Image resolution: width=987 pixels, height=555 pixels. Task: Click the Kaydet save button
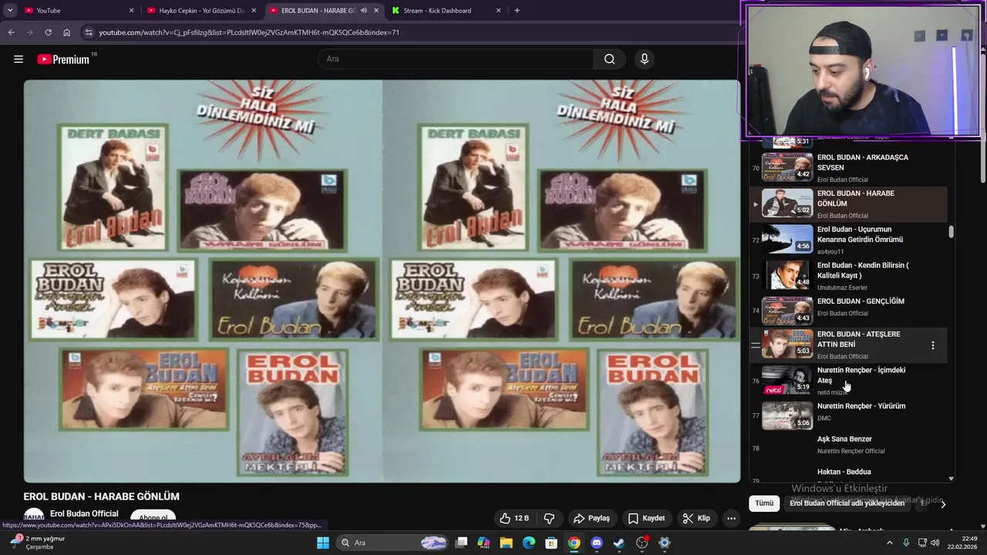[x=646, y=518]
